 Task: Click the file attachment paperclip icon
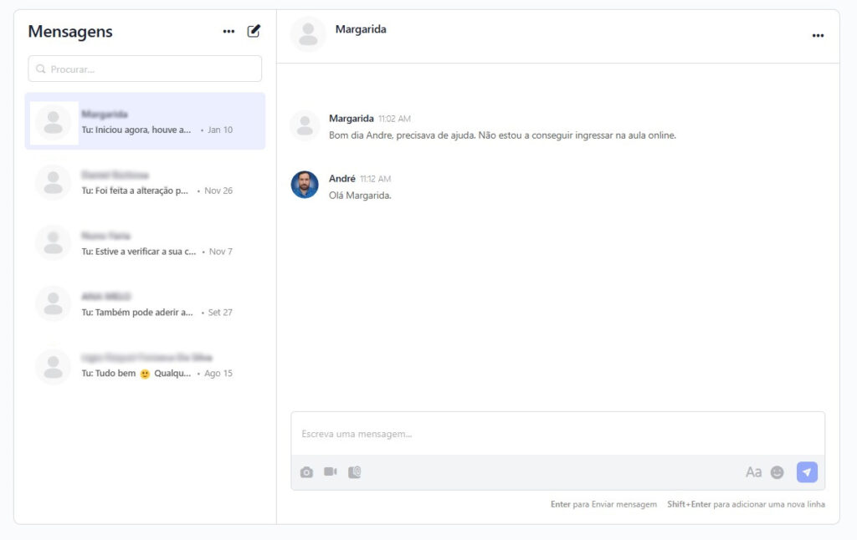[x=355, y=472]
